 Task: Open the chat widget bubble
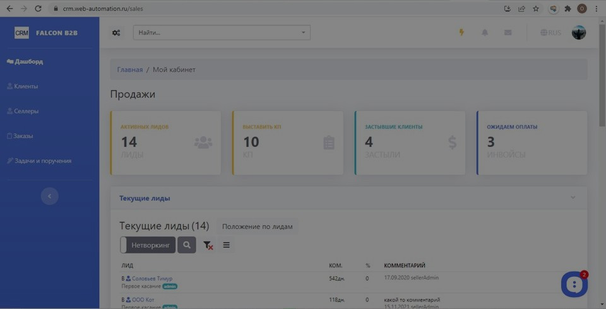pyautogui.click(x=574, y=284)
